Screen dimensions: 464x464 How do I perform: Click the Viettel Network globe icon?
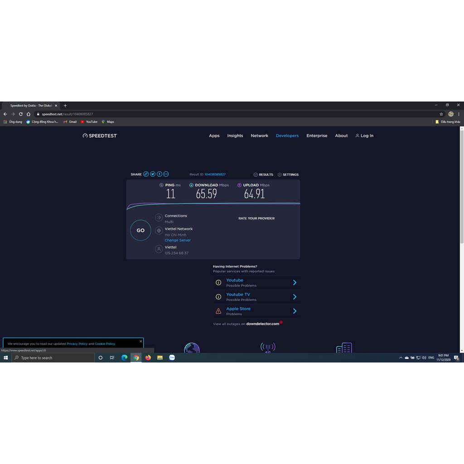pyautogui.click(x=159, y=231)
